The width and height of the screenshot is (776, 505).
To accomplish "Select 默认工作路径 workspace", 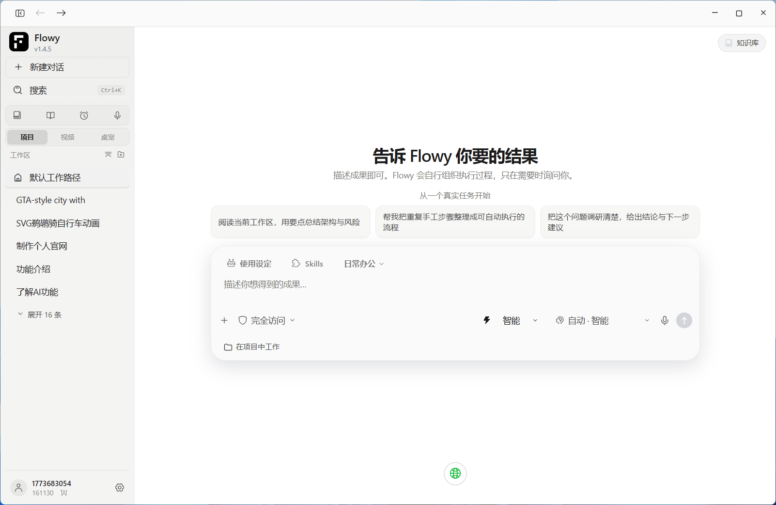I will [67, 177].
